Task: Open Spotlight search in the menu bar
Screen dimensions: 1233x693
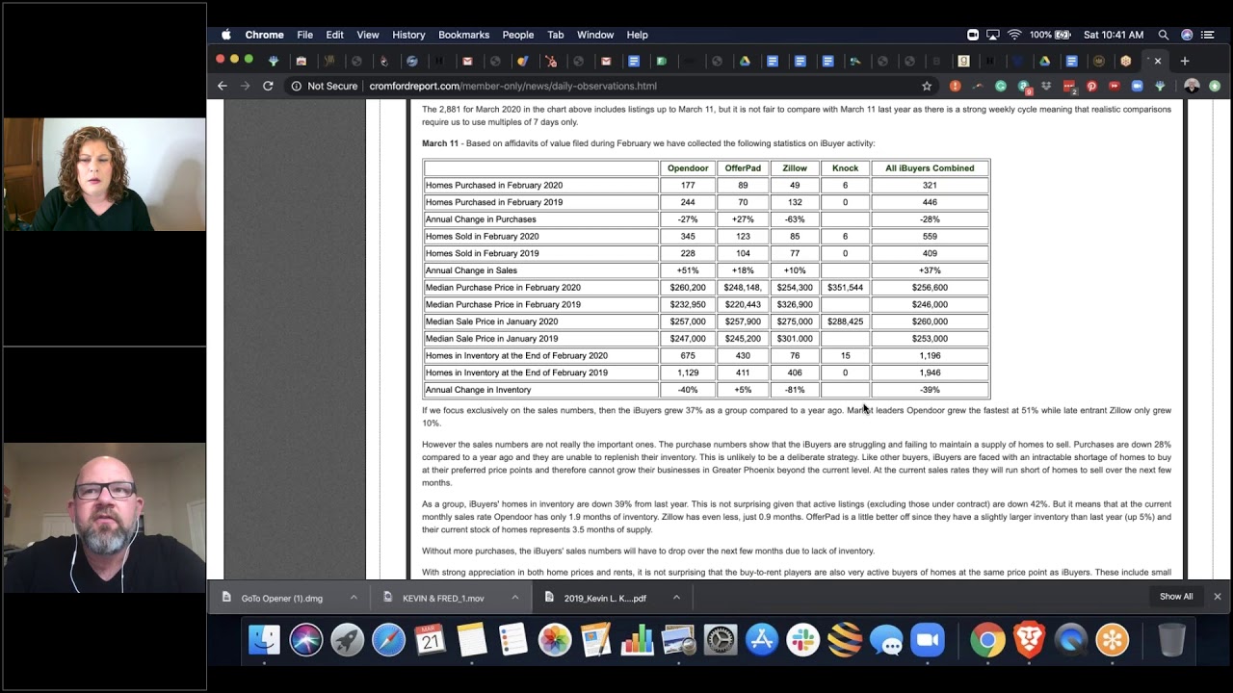Action: point(1164,35)
